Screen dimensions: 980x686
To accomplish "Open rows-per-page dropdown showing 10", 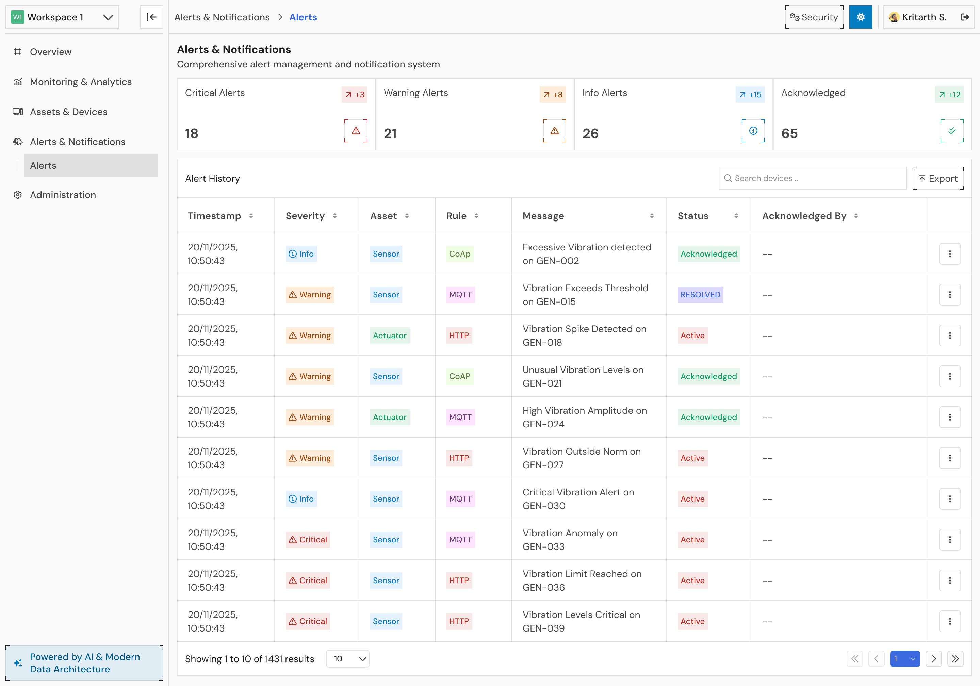I will [347, 659].
